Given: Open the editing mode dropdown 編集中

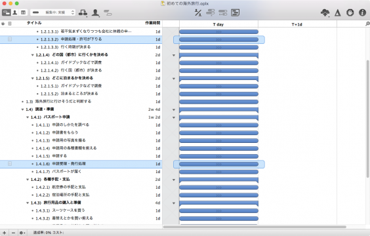Looking at the screenshot, I should pyautogui.click(x=53, y=12).
